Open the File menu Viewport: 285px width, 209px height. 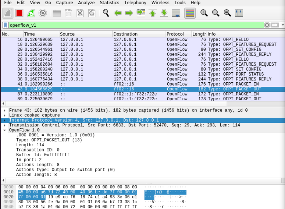pos(8,3)
